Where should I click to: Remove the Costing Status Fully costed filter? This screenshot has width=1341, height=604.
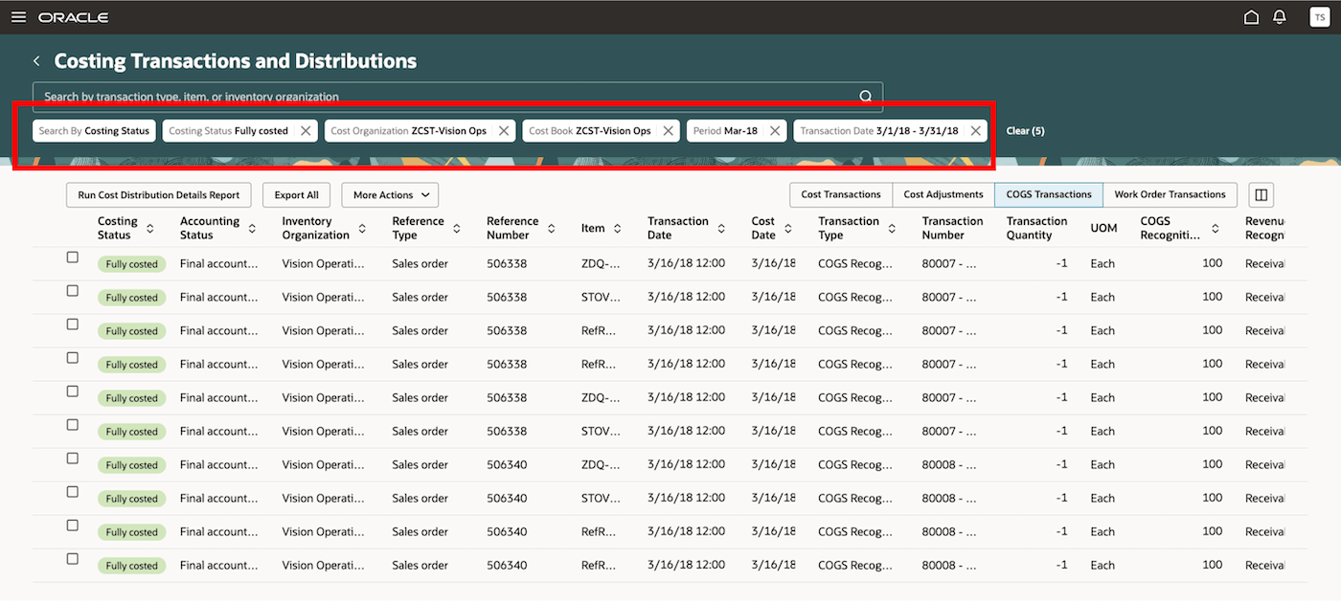click(306, 131)
